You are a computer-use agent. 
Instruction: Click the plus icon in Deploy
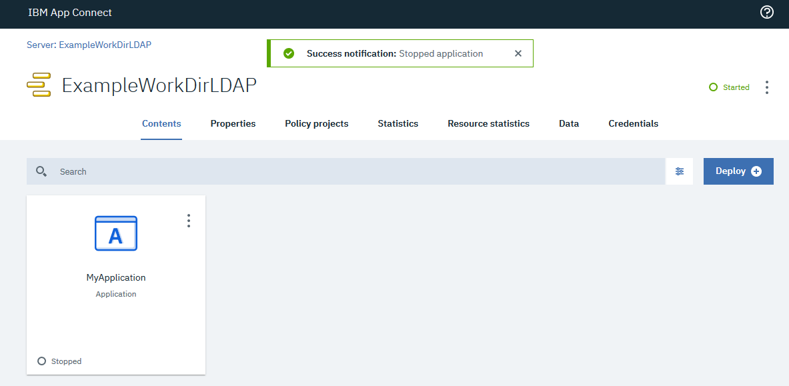(756, 171)
